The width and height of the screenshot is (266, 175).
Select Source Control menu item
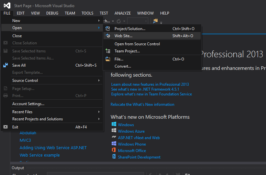52,80
